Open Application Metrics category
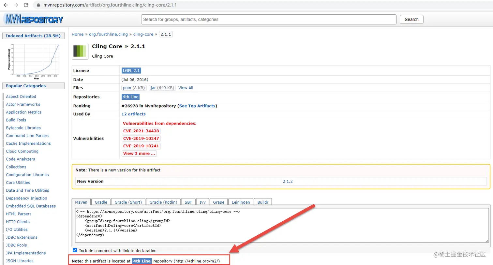The height and width of the screenshot is (265, 493). [x=23, y=112]
